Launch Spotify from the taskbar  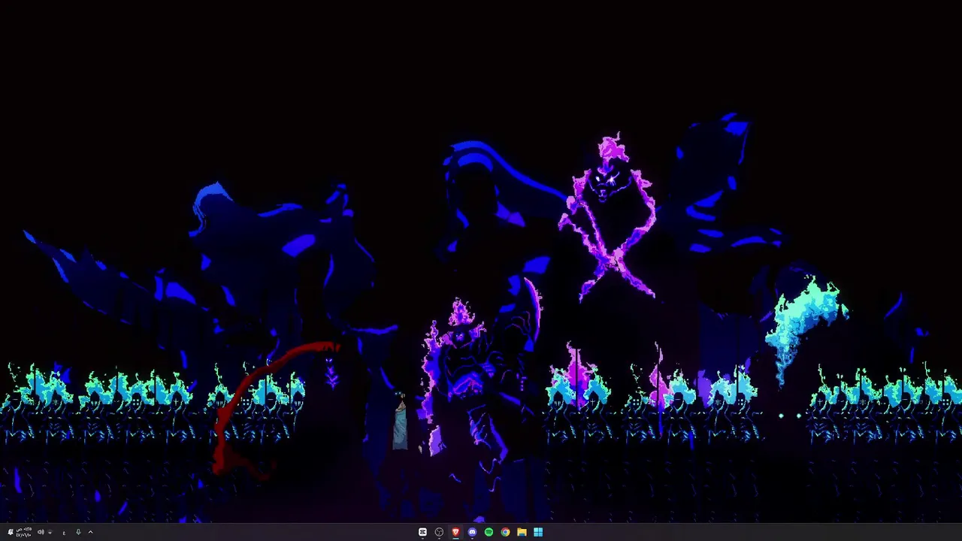pos(489,532)
